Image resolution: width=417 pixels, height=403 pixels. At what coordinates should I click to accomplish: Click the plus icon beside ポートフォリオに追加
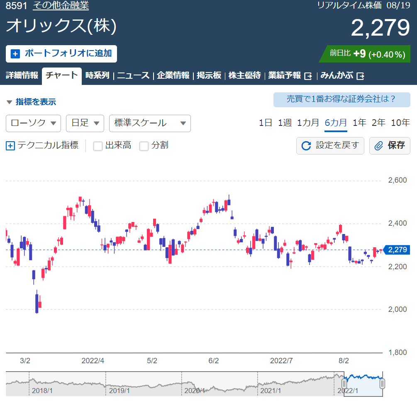(x=15, y=54)
